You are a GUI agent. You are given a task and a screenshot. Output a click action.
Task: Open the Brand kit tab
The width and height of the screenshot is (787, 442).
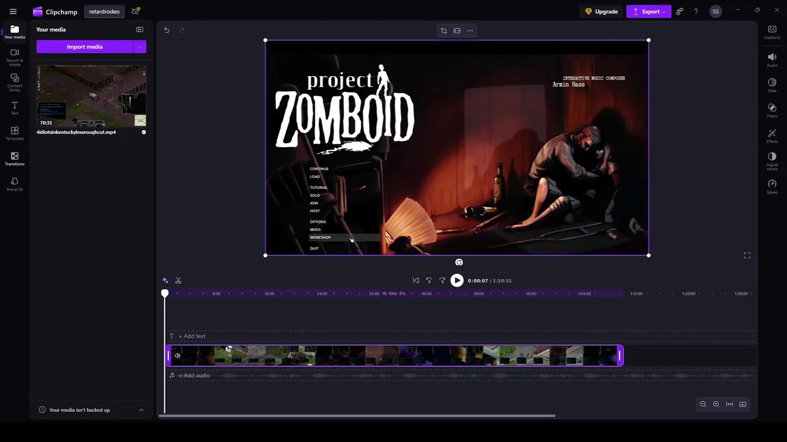[15, 184]
